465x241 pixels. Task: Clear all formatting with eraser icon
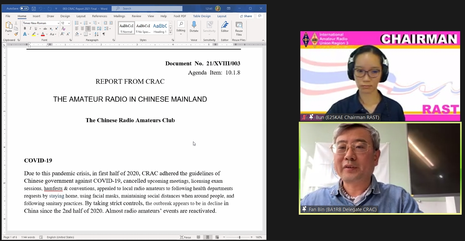coord(64,29)
